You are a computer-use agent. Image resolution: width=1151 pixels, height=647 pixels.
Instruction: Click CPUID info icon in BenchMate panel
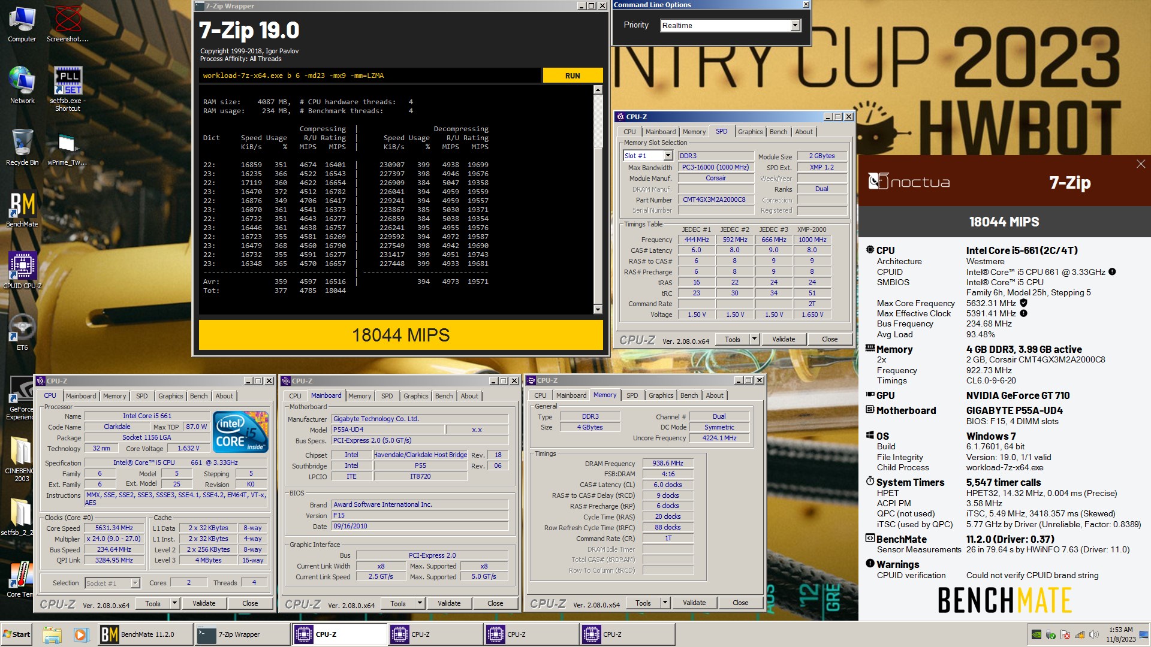coord(1112,272)
